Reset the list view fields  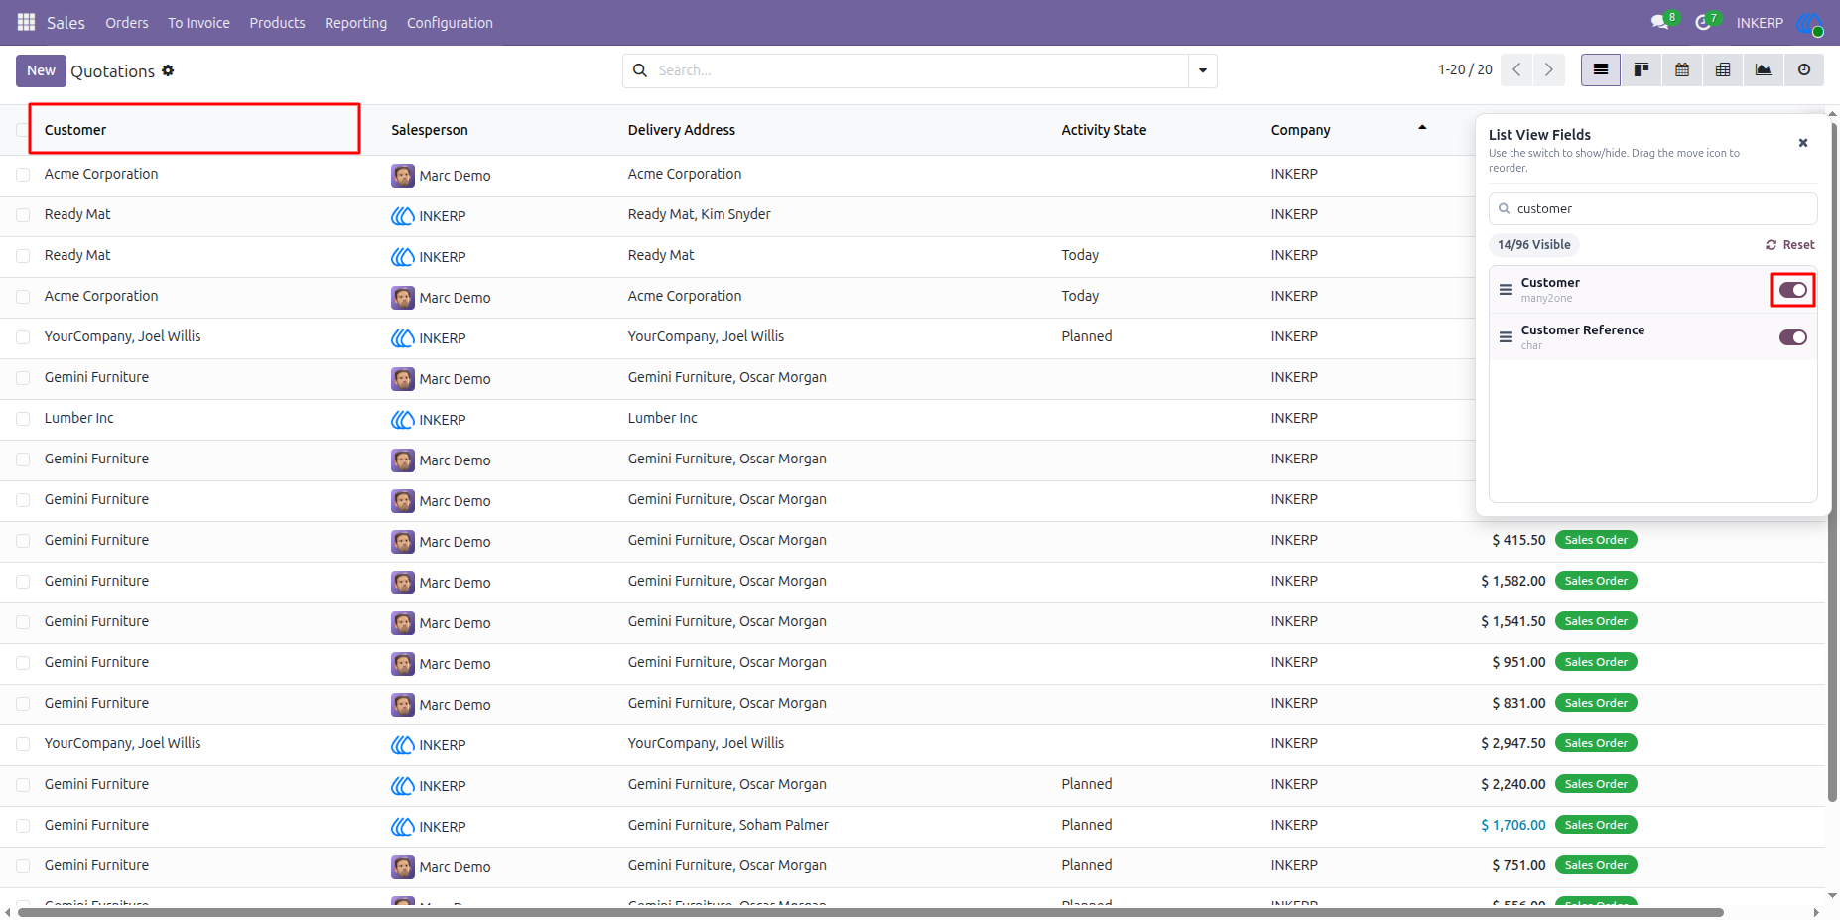[1790, 245]
